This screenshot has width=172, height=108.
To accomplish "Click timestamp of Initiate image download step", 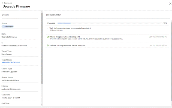I will [158, 37].
